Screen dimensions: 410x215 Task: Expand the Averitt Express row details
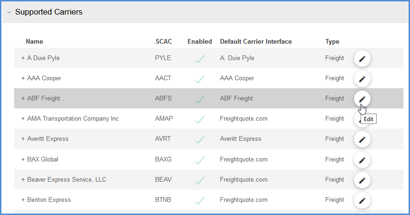(x=23, y=139)
